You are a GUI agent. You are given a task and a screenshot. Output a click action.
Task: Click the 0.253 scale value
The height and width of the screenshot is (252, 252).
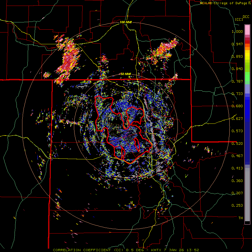click(x=237, y=206)
